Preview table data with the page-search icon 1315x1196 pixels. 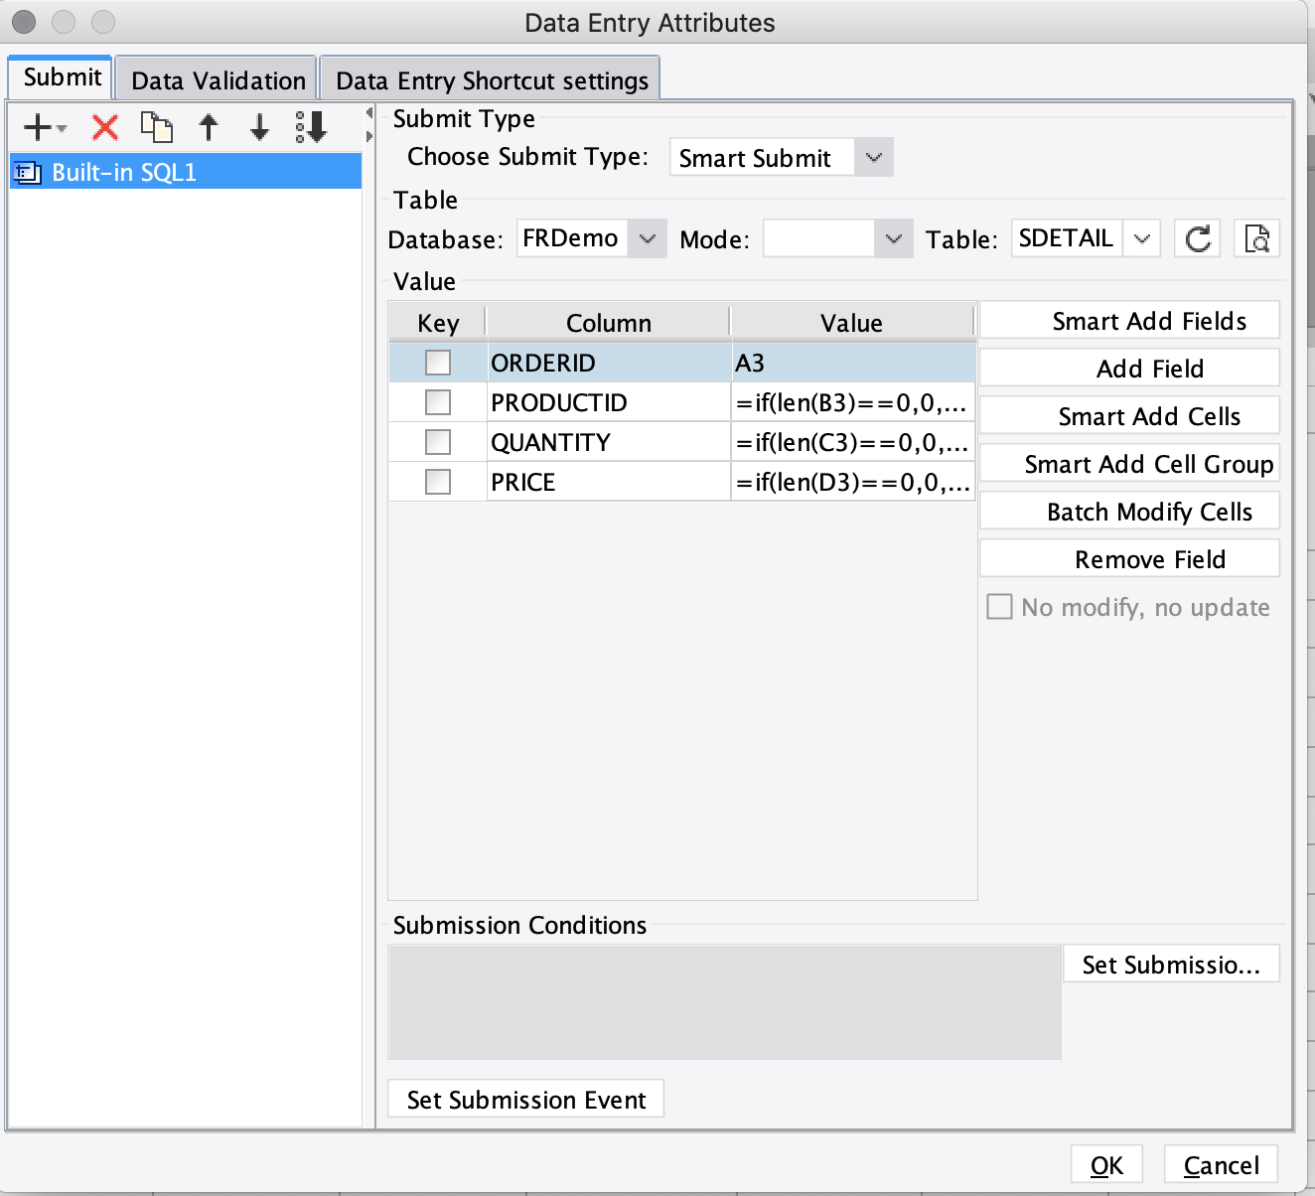coord(1256,237)
